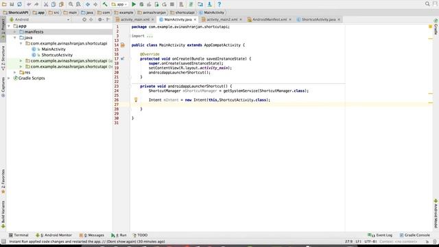The height and width of the screenshot is (247, 439).
Task: Open the TODO tool window
Action: [140, 235]
